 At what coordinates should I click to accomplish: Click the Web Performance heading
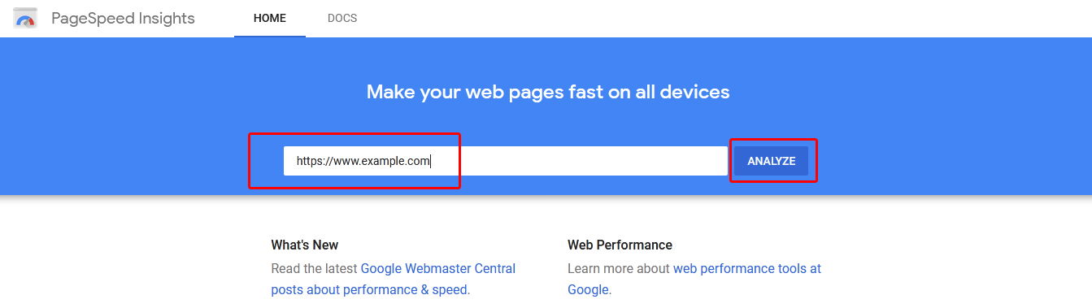(620, 245)
